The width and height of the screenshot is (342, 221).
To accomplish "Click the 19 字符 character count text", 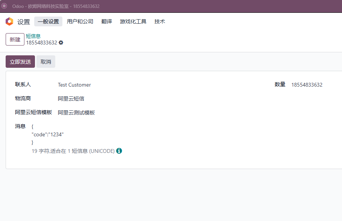I will (x=73, y=151).
